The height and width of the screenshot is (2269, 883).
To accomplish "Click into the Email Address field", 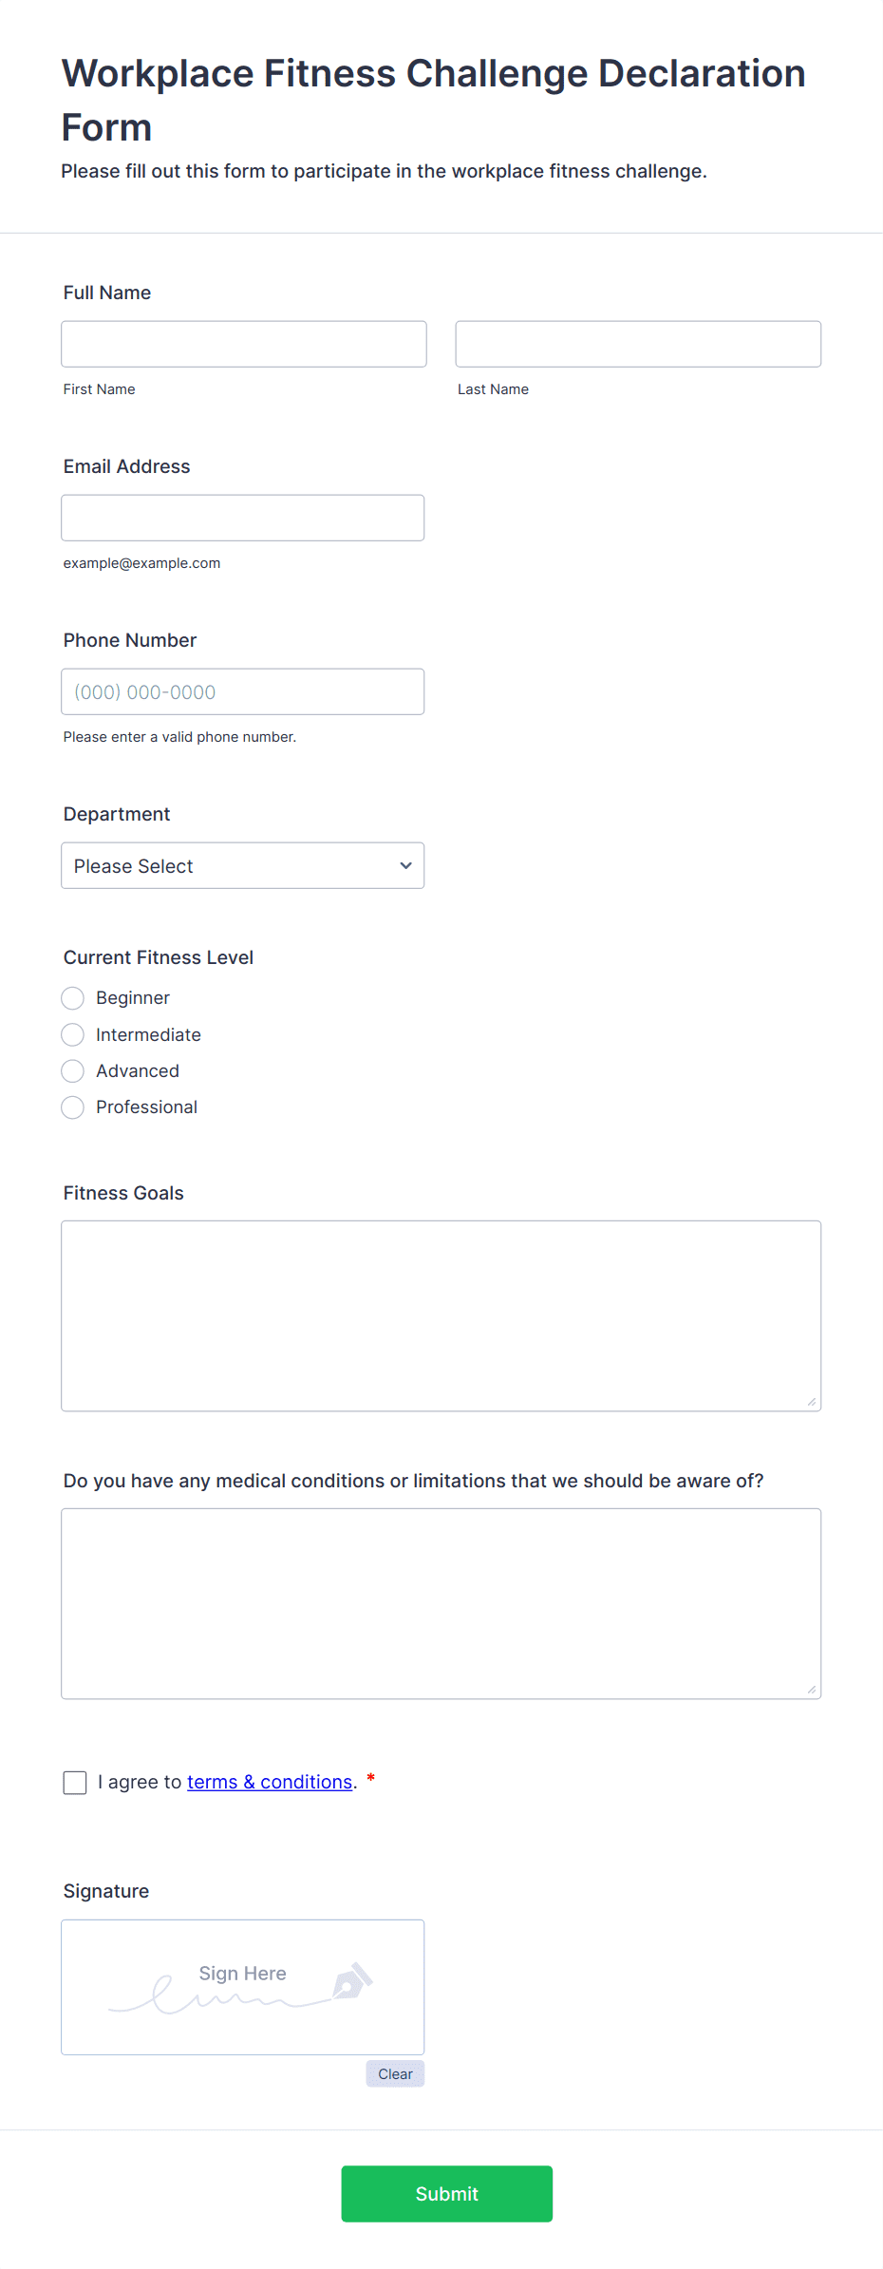I will tap(243, 518).
